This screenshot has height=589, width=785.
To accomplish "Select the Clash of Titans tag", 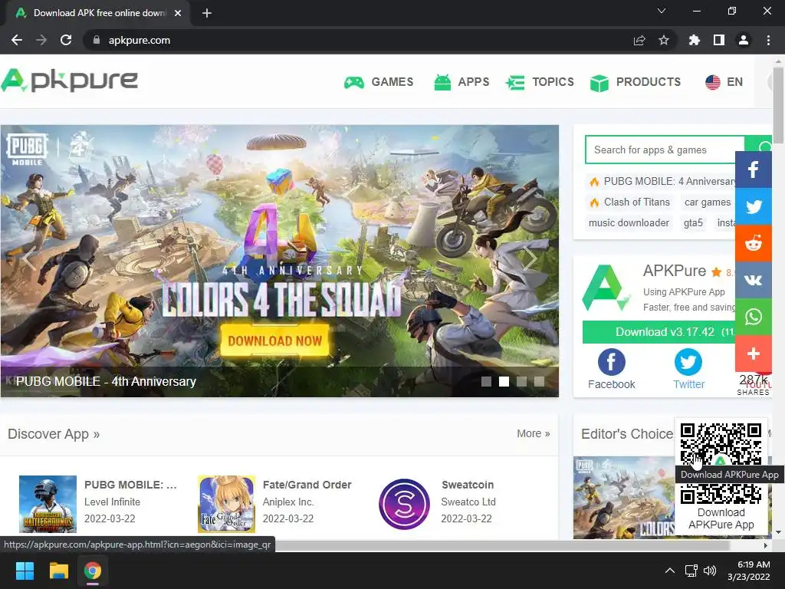I will [x=630, y=202].
